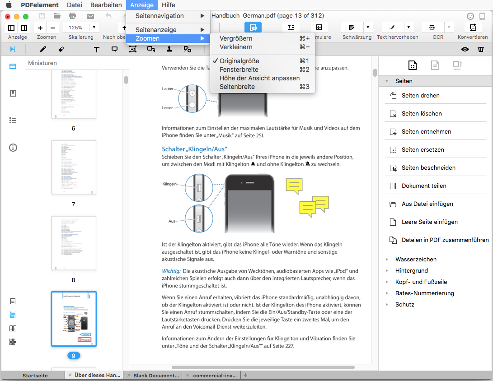
Task: Open the Text hervorheben dropdown arrow
Action: (408, 28)
